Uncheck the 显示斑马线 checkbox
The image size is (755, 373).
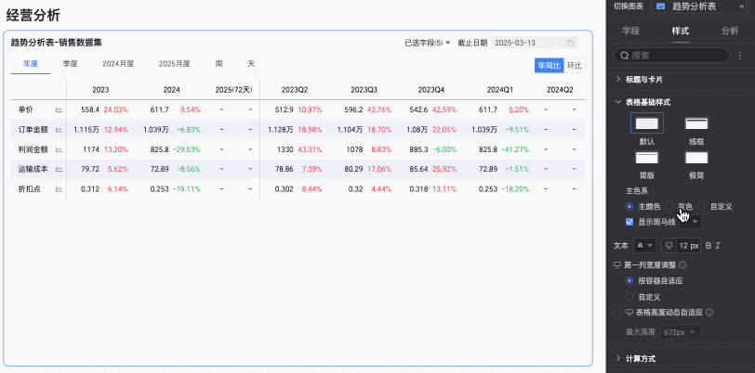pyautogui.click(x=629, y=222)
